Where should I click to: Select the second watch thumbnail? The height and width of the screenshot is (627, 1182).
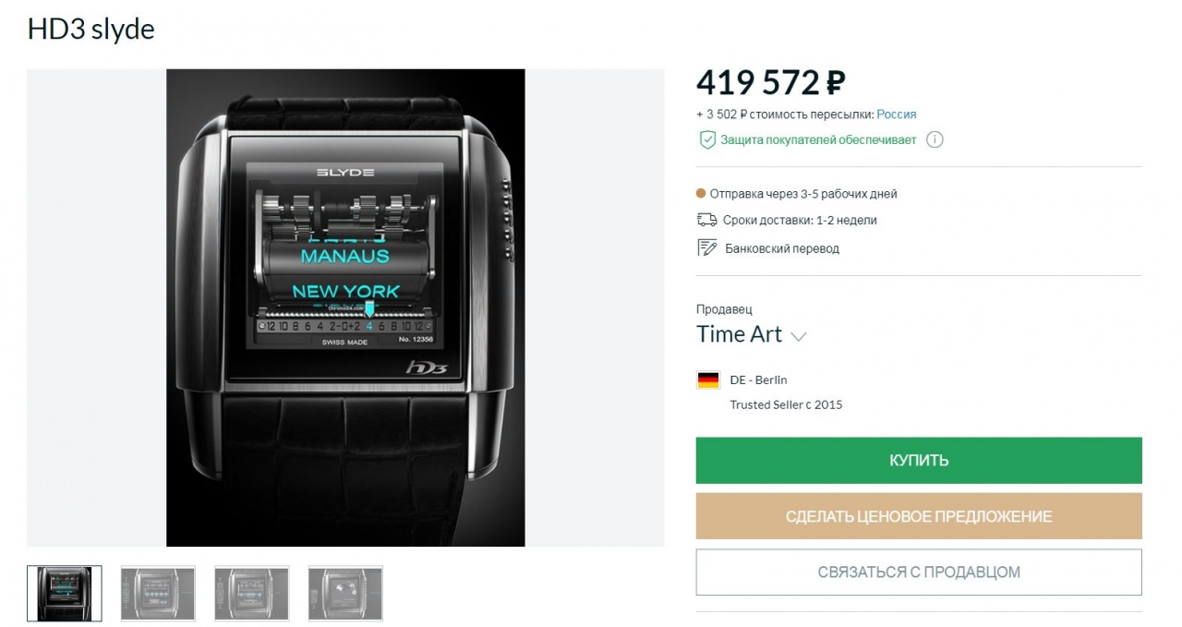point(158,593)
